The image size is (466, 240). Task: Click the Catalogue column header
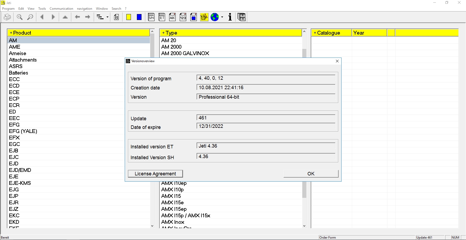[332, 33]
